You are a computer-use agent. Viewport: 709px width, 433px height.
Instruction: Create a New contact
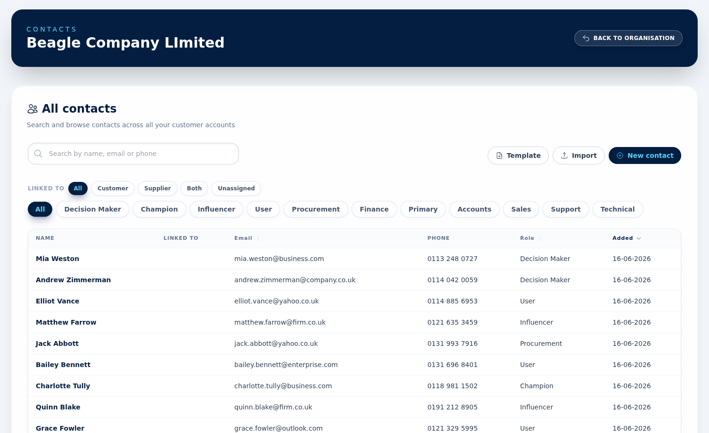[644, 155]
